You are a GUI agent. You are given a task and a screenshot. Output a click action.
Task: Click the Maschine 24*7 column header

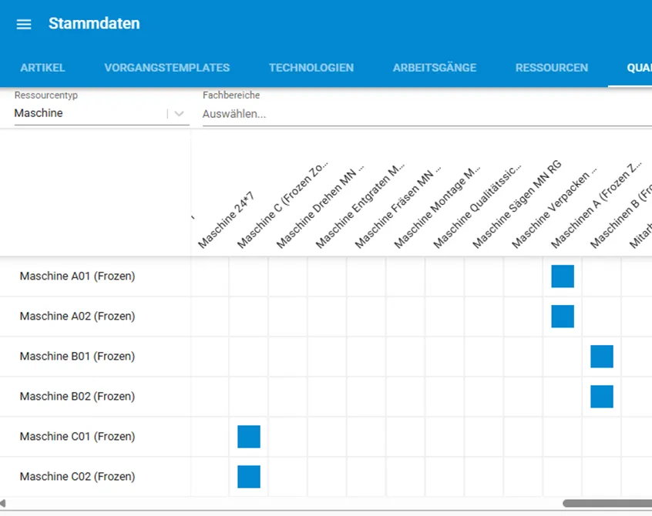226,220
